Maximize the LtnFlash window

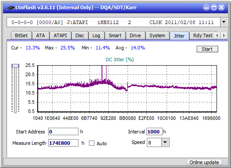pos(214,7)
